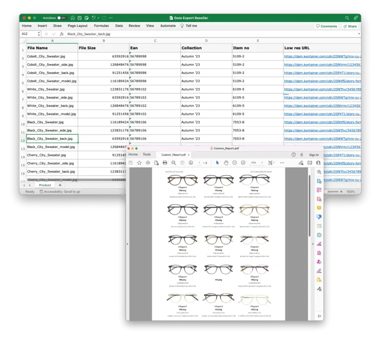
Task: Click the Name Box showing A12
Action: [28, 34]
